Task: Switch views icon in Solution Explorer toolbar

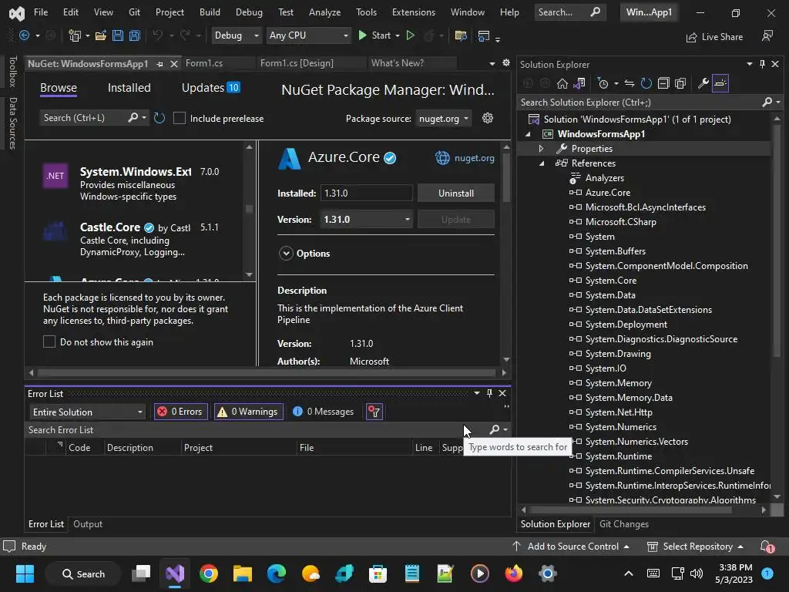Action: click(x=579, y=83)
